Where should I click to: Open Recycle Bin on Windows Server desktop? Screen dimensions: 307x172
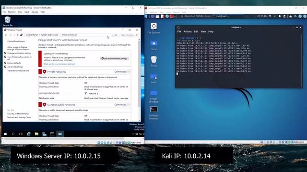8,21
